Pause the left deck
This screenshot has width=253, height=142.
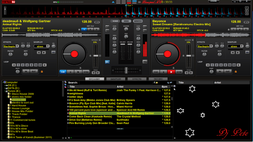point(70,72)
